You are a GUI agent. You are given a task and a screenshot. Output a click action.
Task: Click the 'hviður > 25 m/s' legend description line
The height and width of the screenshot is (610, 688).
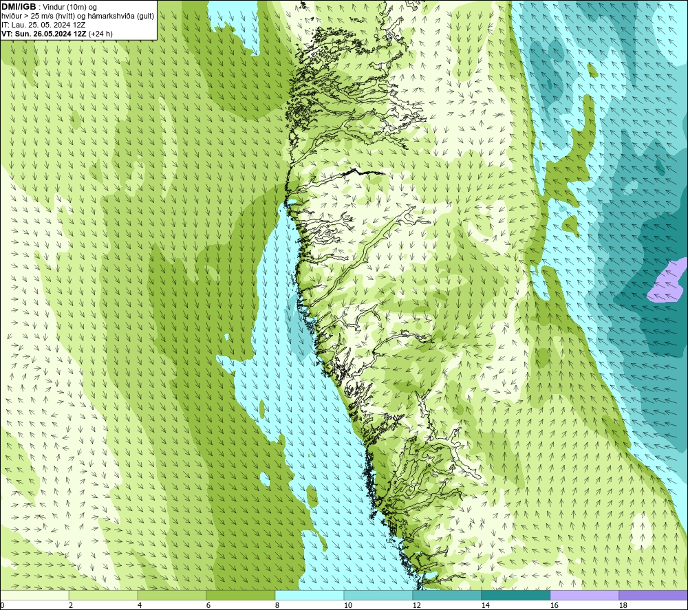pos(78,16)
